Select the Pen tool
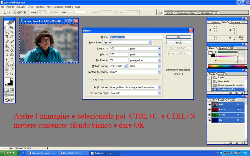Viewport: 250px width, 156px height. click(7, 64)
